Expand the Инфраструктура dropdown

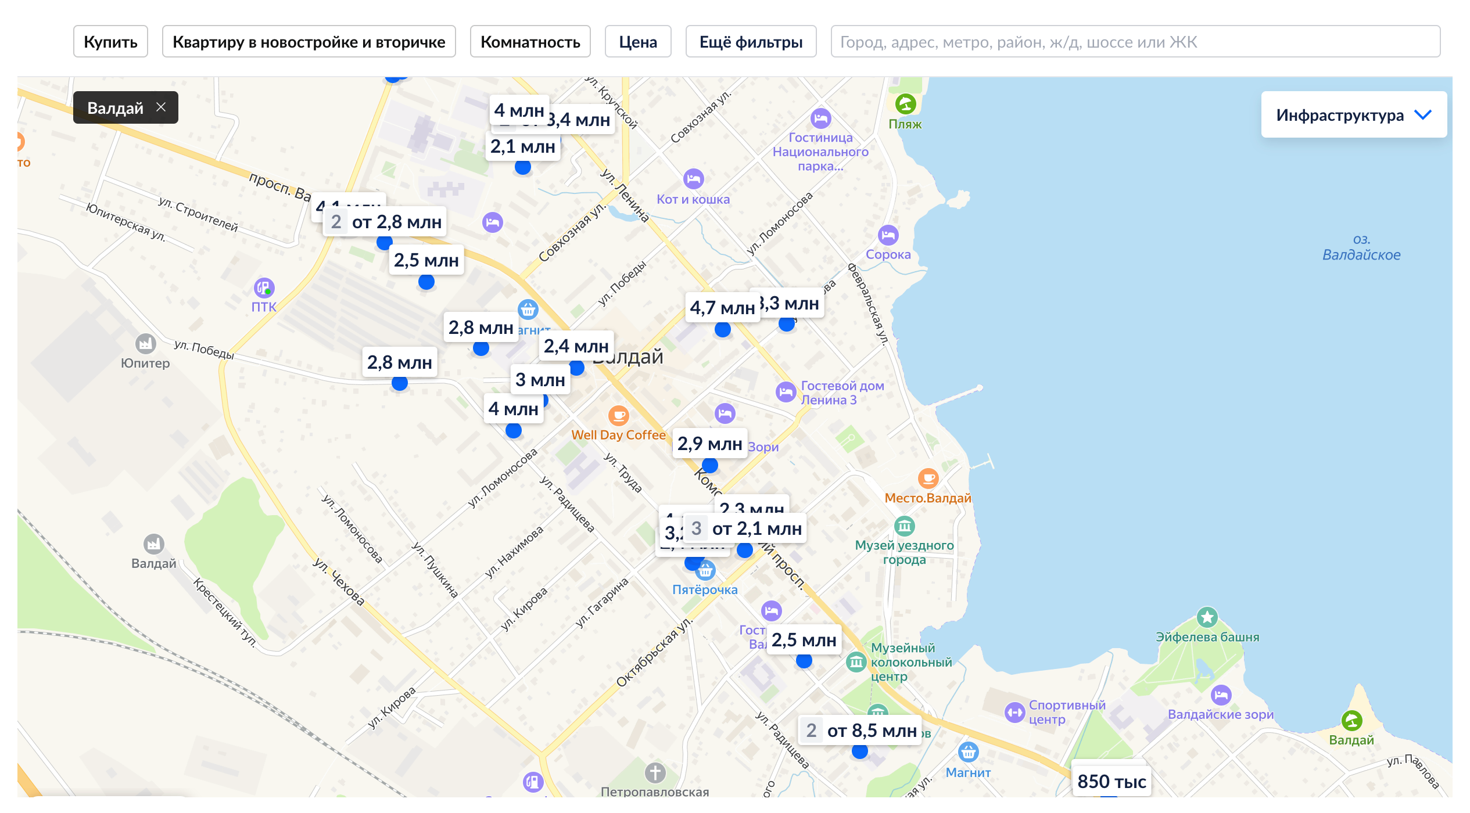pyautogui.click(x=1354, y=114)
